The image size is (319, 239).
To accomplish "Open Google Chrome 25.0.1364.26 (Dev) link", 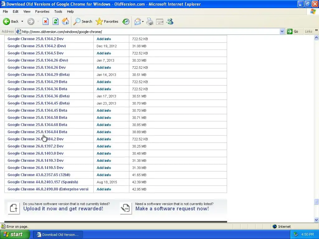I will (x=38, y=60).
